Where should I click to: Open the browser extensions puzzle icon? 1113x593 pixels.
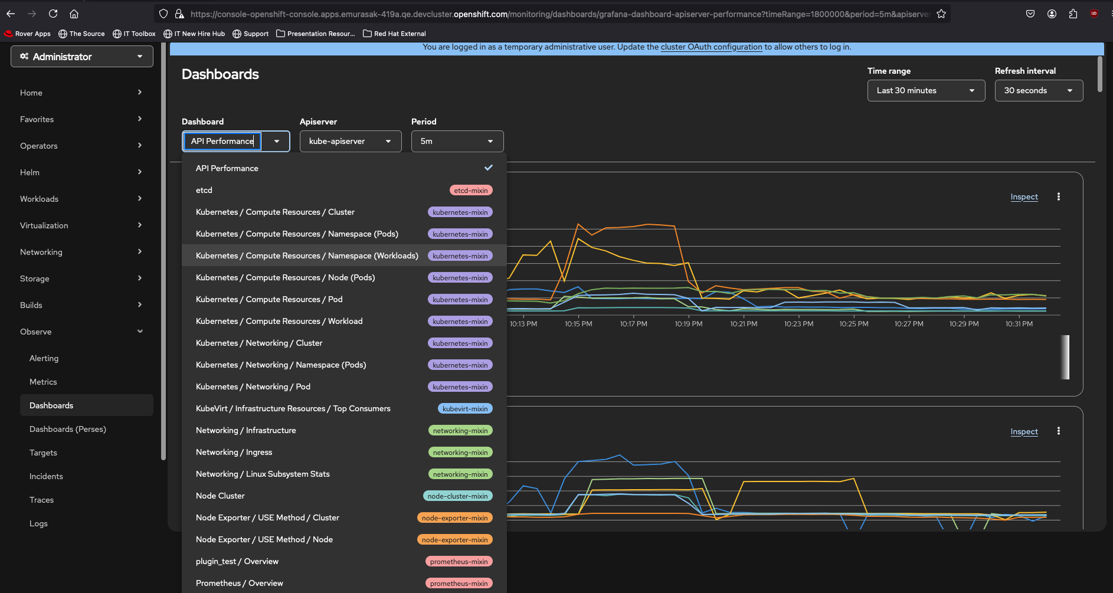(1073, 14)
